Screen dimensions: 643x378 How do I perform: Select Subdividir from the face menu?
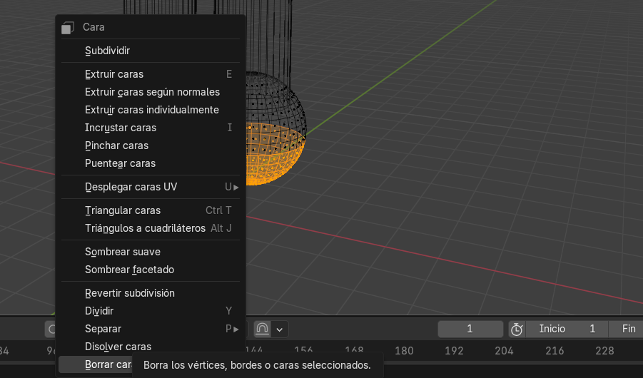point(107,51)
